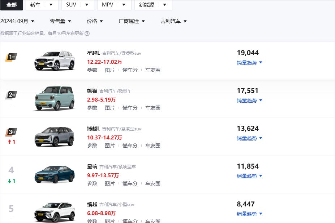Open 参数 for 星越L
This screenshot has height=223, width=335.
coord(92,70)
